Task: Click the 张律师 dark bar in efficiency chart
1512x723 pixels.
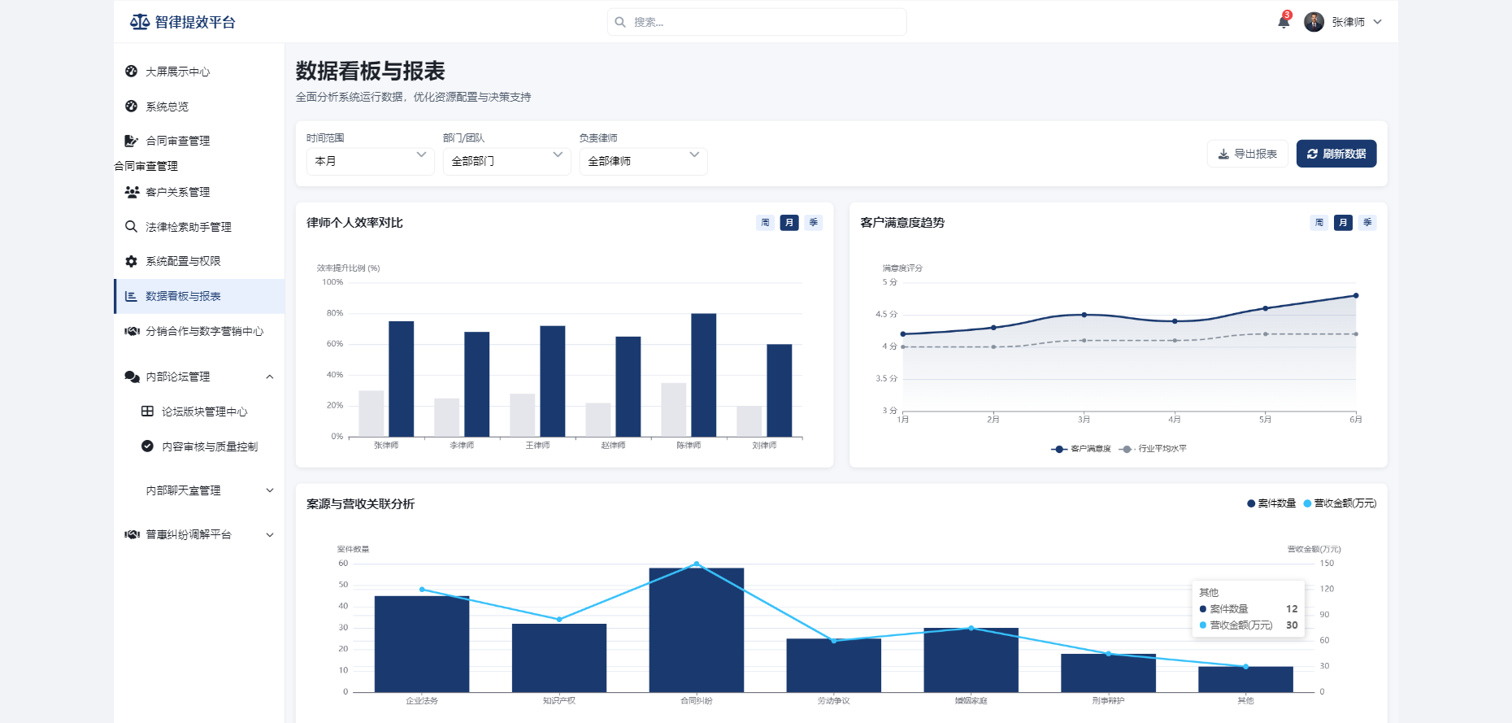Action: click(402, 379)
